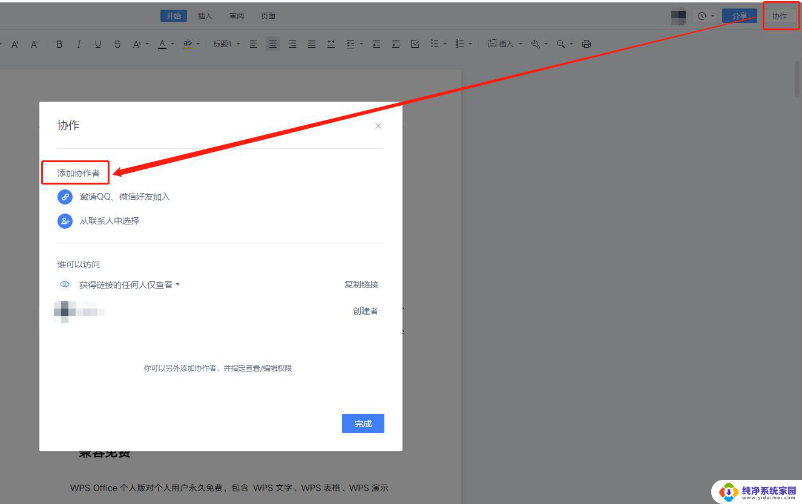Click the 协作 button in the header
The height and width of the screenshot is (504, 802).
pyautogui.click(x=780, y=16)
